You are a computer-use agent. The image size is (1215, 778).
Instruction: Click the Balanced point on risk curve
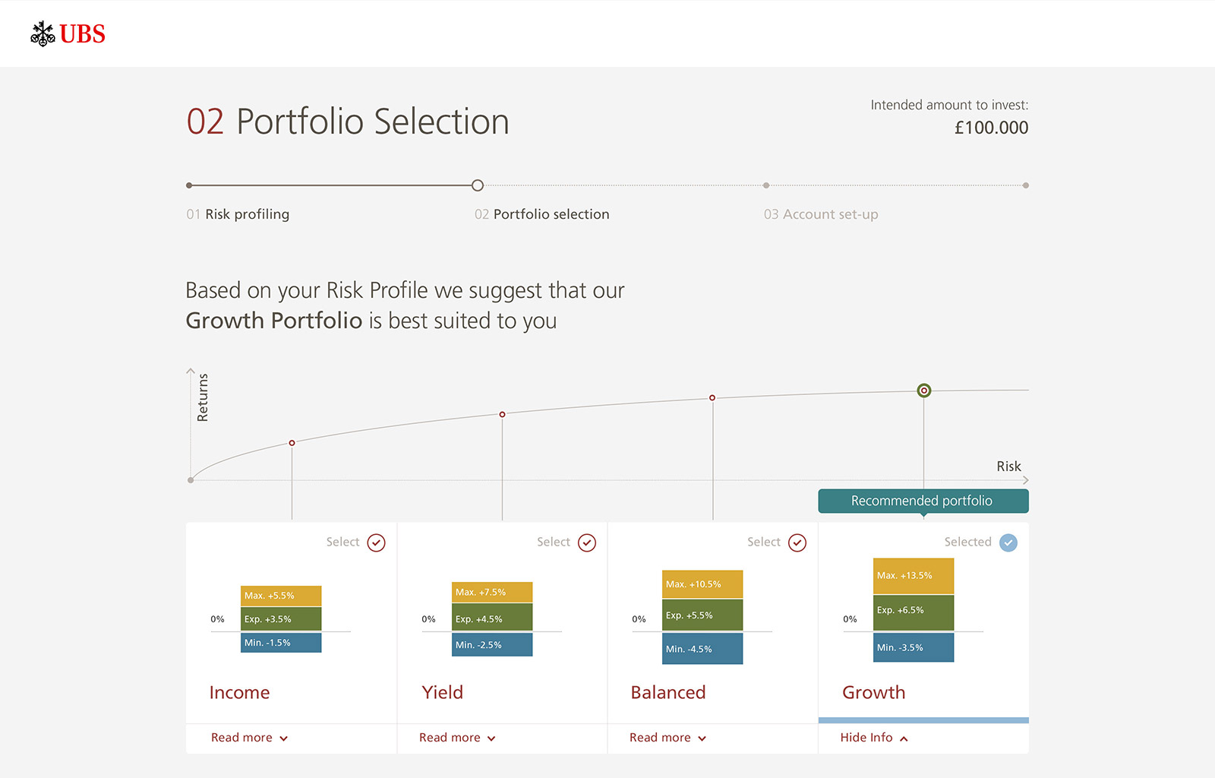tap(712, 397)
